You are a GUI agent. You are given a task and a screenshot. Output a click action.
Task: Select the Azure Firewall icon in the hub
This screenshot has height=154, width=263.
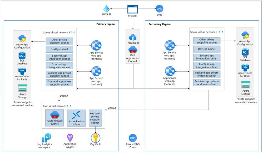coord(55,115)
